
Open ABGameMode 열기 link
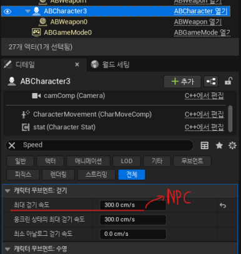(x=202, y=32)
